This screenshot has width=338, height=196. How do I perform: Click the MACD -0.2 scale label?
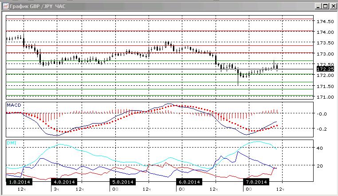322,129
